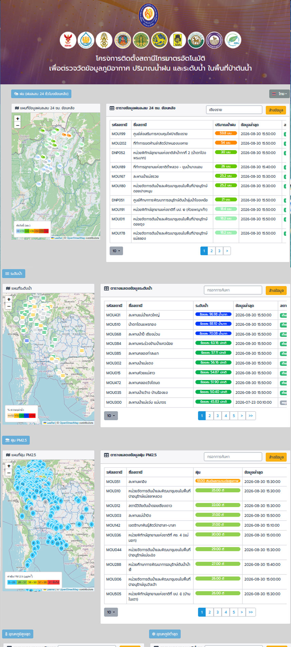Select the อุณหภูมิต่ำสุด section button
The width and height of the screenshot is (291, 647).
coord(165,634)
